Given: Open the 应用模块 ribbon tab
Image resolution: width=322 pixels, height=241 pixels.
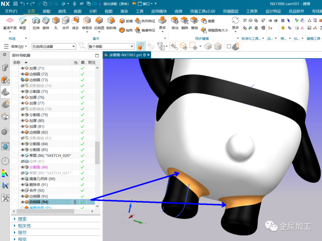Looking at the screenshot, I should click(159, 11).
